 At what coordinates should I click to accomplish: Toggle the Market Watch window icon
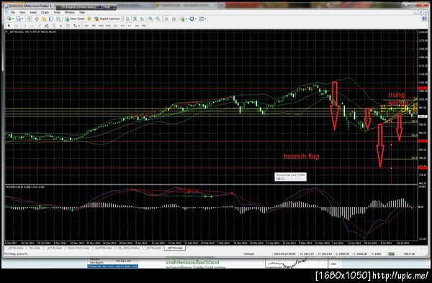click(30, 19)
